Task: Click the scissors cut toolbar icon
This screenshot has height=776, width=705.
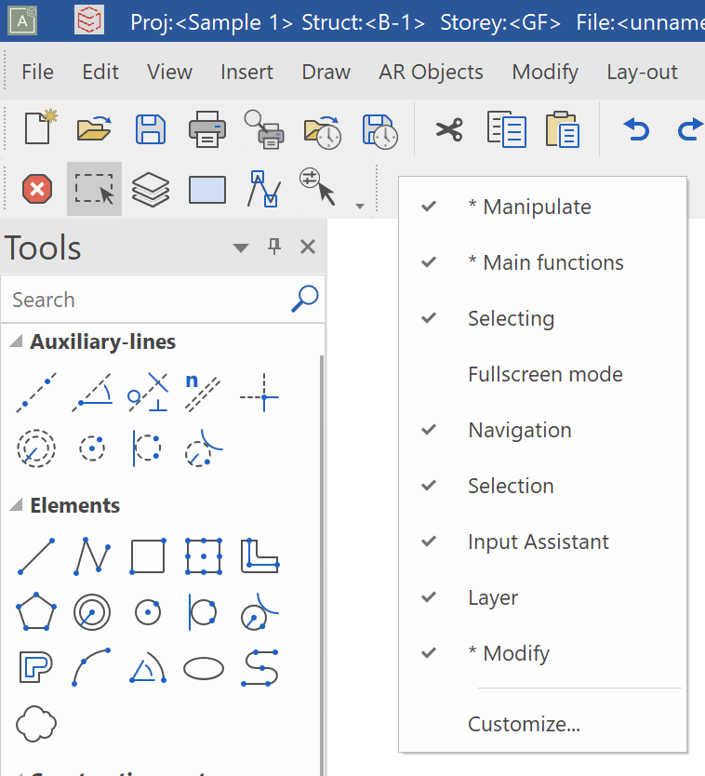Action: click(x=449, y=128)
